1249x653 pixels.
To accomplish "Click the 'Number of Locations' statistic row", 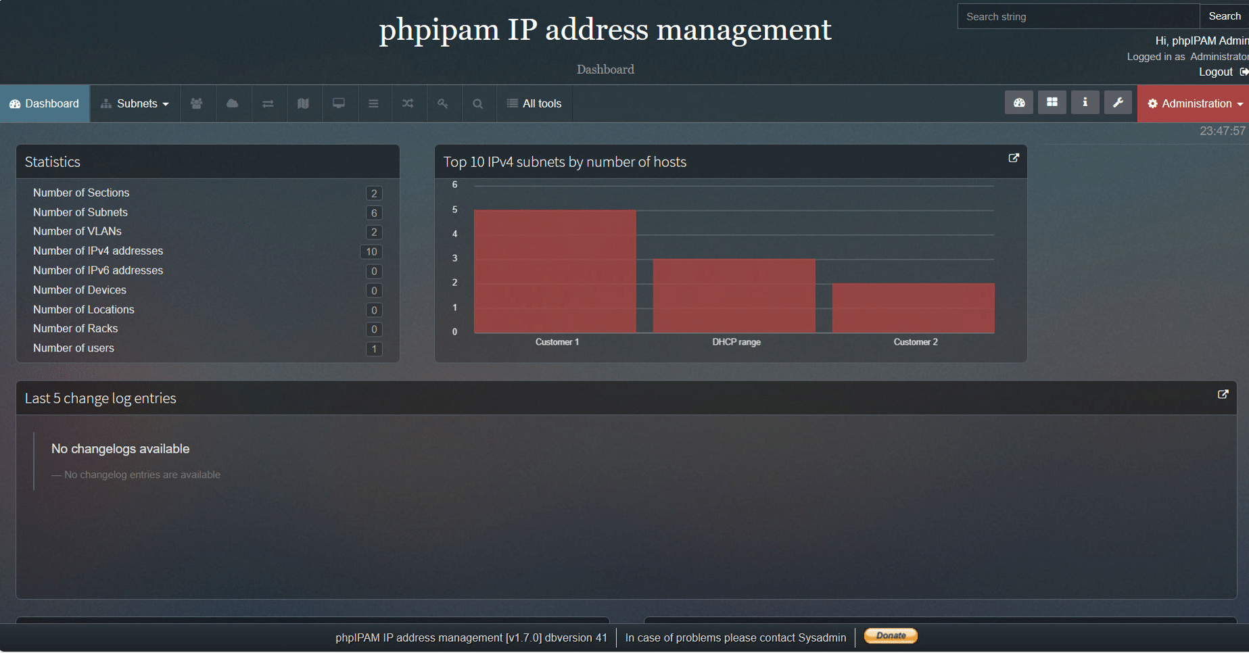I will 208,310.
